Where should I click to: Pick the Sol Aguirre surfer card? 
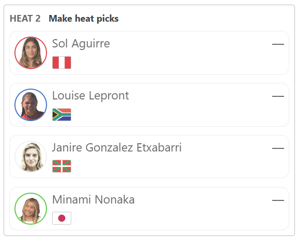click(149, 53)
